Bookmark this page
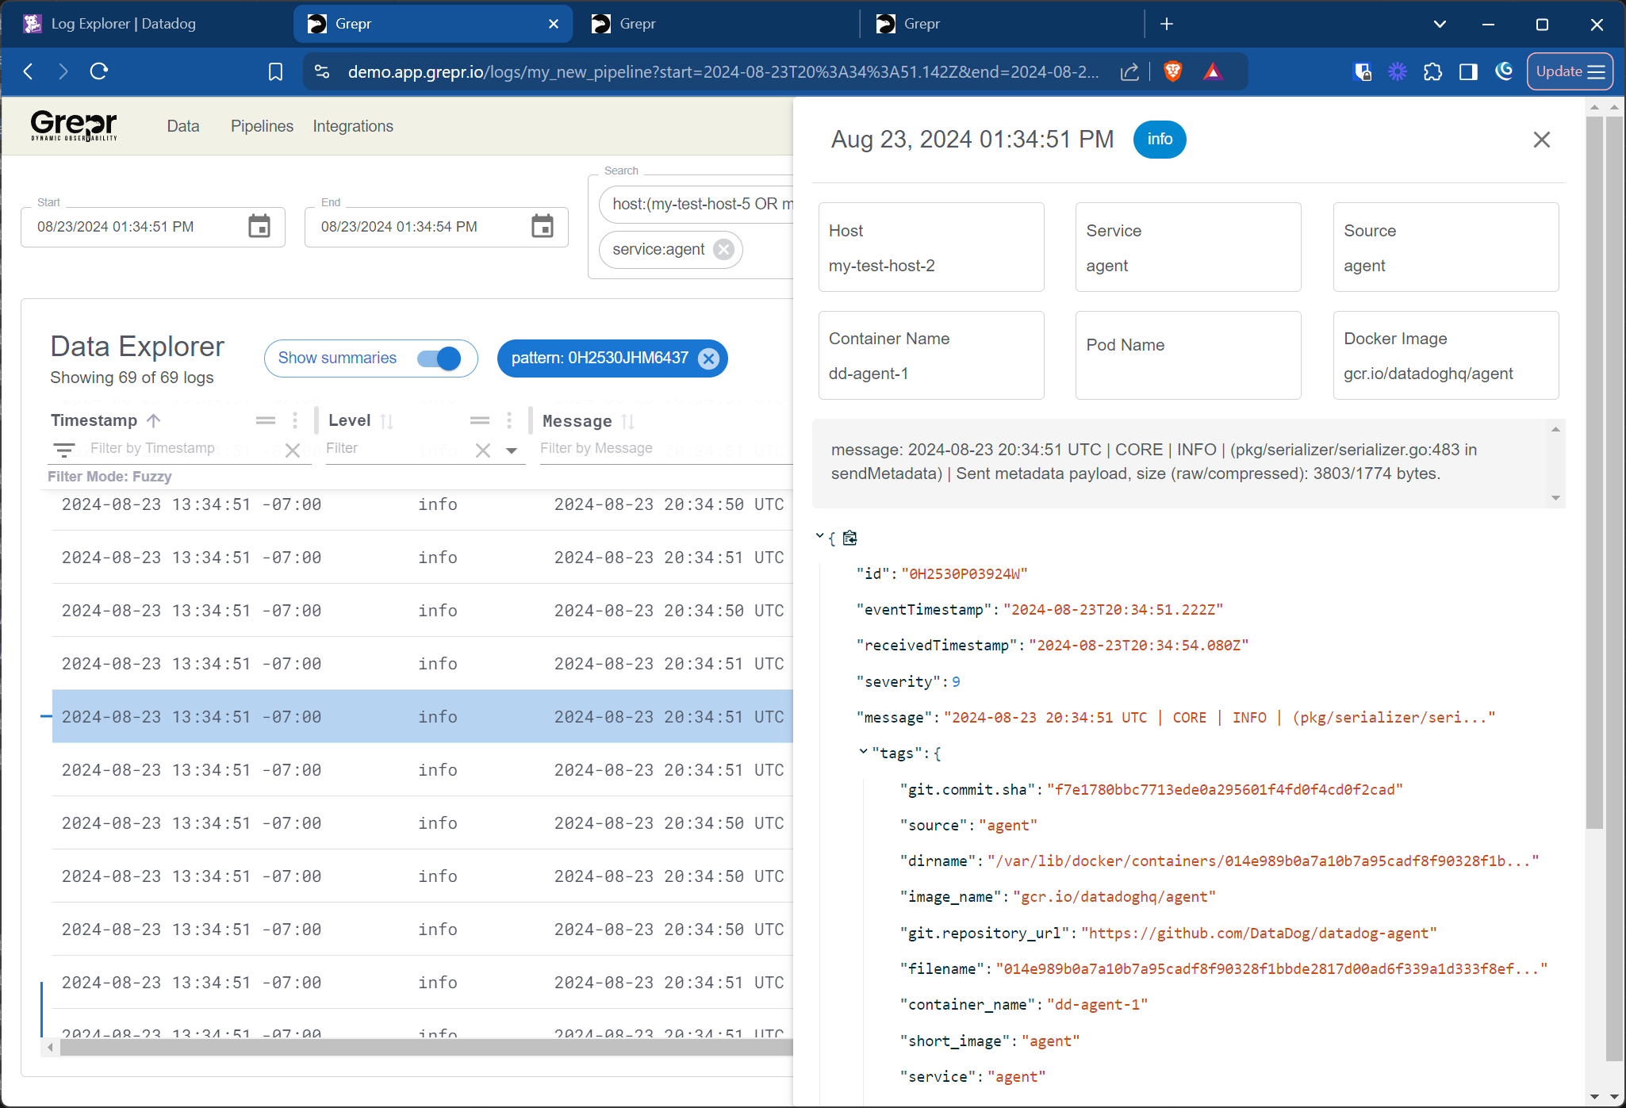Image resolution: width=1626 pixels, height=1108 pixels. [x=275, y=72]
